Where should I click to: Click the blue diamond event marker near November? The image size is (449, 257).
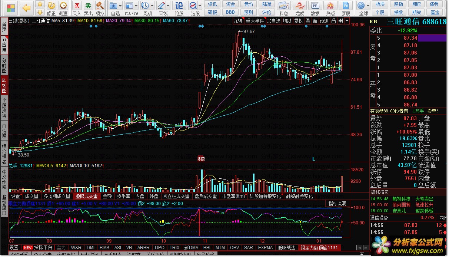[x=201, y=27]
